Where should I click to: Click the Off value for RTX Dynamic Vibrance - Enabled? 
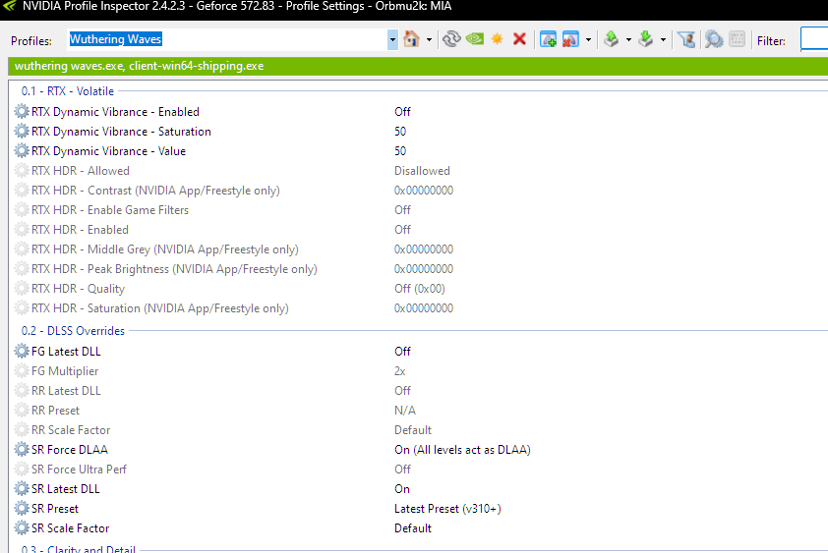[x=402, y=112]
